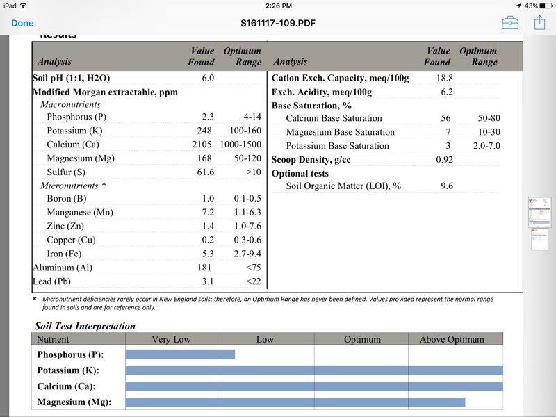Tap the S161117-109.PDF document title
Screen dimensions: 556x417
(277, 23)
